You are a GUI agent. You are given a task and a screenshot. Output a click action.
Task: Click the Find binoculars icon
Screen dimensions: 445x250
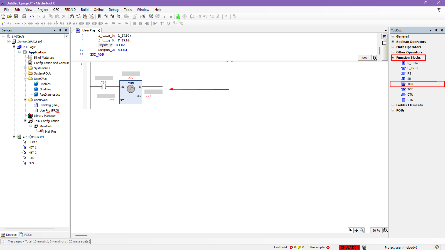tap(72, 16)
